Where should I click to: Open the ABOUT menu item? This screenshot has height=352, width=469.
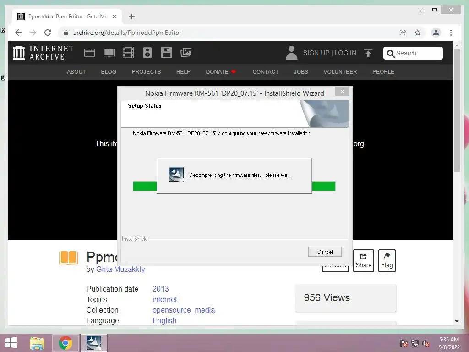(76, 72)
